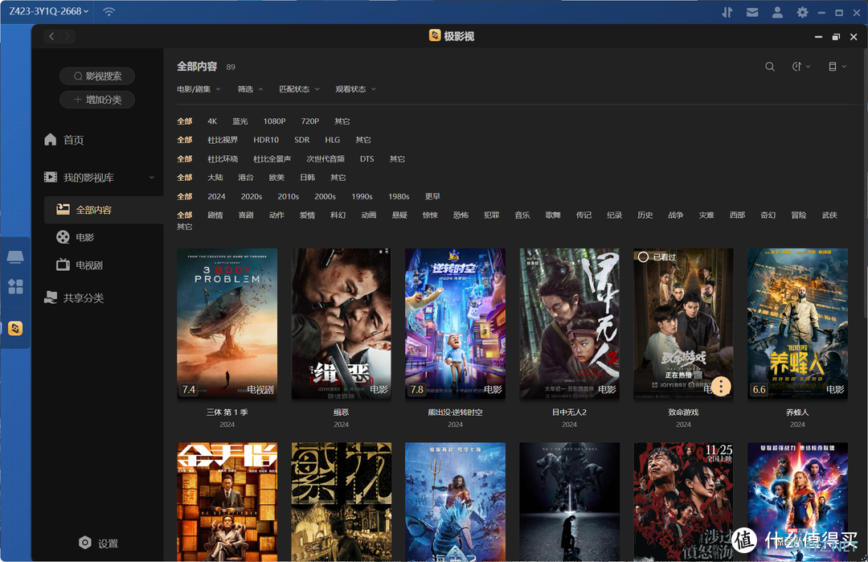
Task: Filter genre by 纪录
Action: 615,215
